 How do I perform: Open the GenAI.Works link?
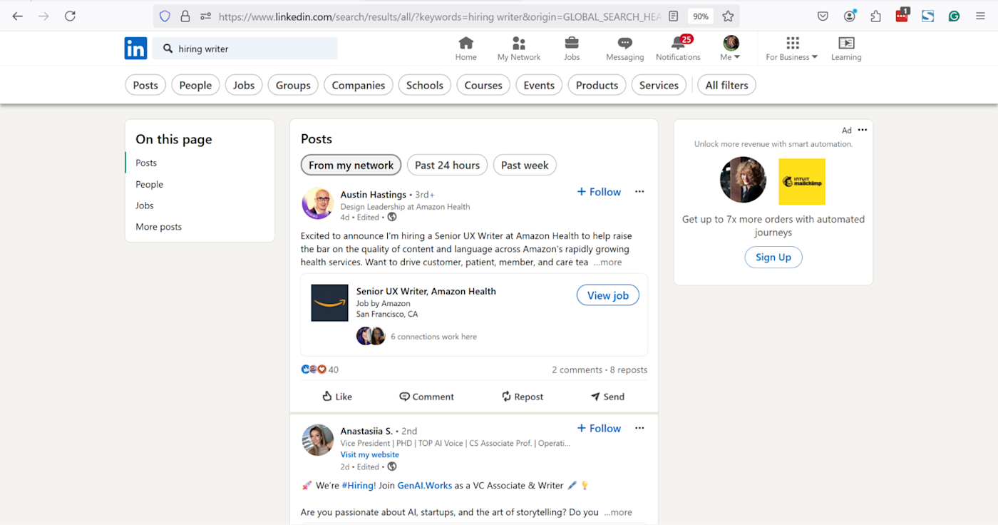pyautogui.click(x=425, y=485)
